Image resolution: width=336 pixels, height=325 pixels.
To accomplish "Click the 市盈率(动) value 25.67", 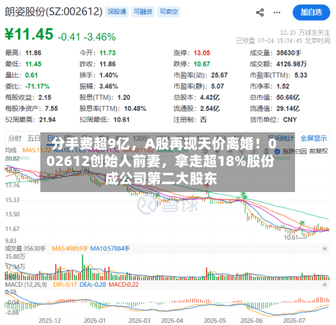I will [219, 75].
